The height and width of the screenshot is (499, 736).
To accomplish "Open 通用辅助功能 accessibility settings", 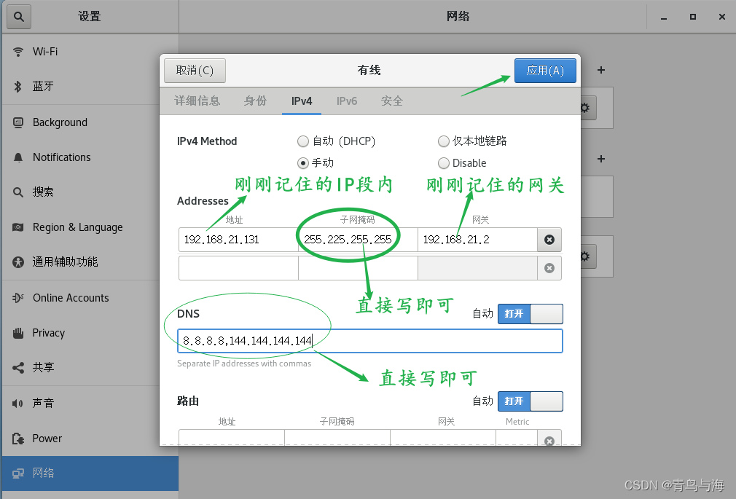I will (x=90, y=262).
